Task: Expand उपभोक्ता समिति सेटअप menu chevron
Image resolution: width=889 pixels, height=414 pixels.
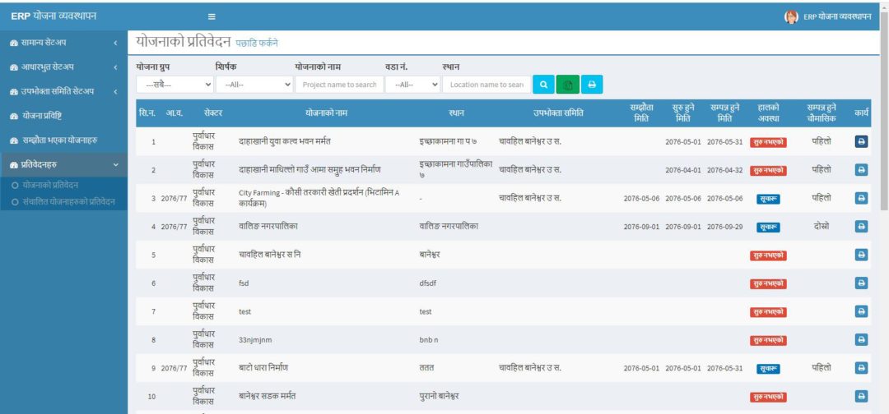Action: point(115,92)
